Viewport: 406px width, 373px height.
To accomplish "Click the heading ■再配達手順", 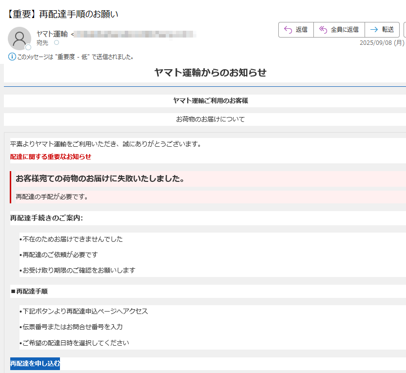I will point(29,292).
